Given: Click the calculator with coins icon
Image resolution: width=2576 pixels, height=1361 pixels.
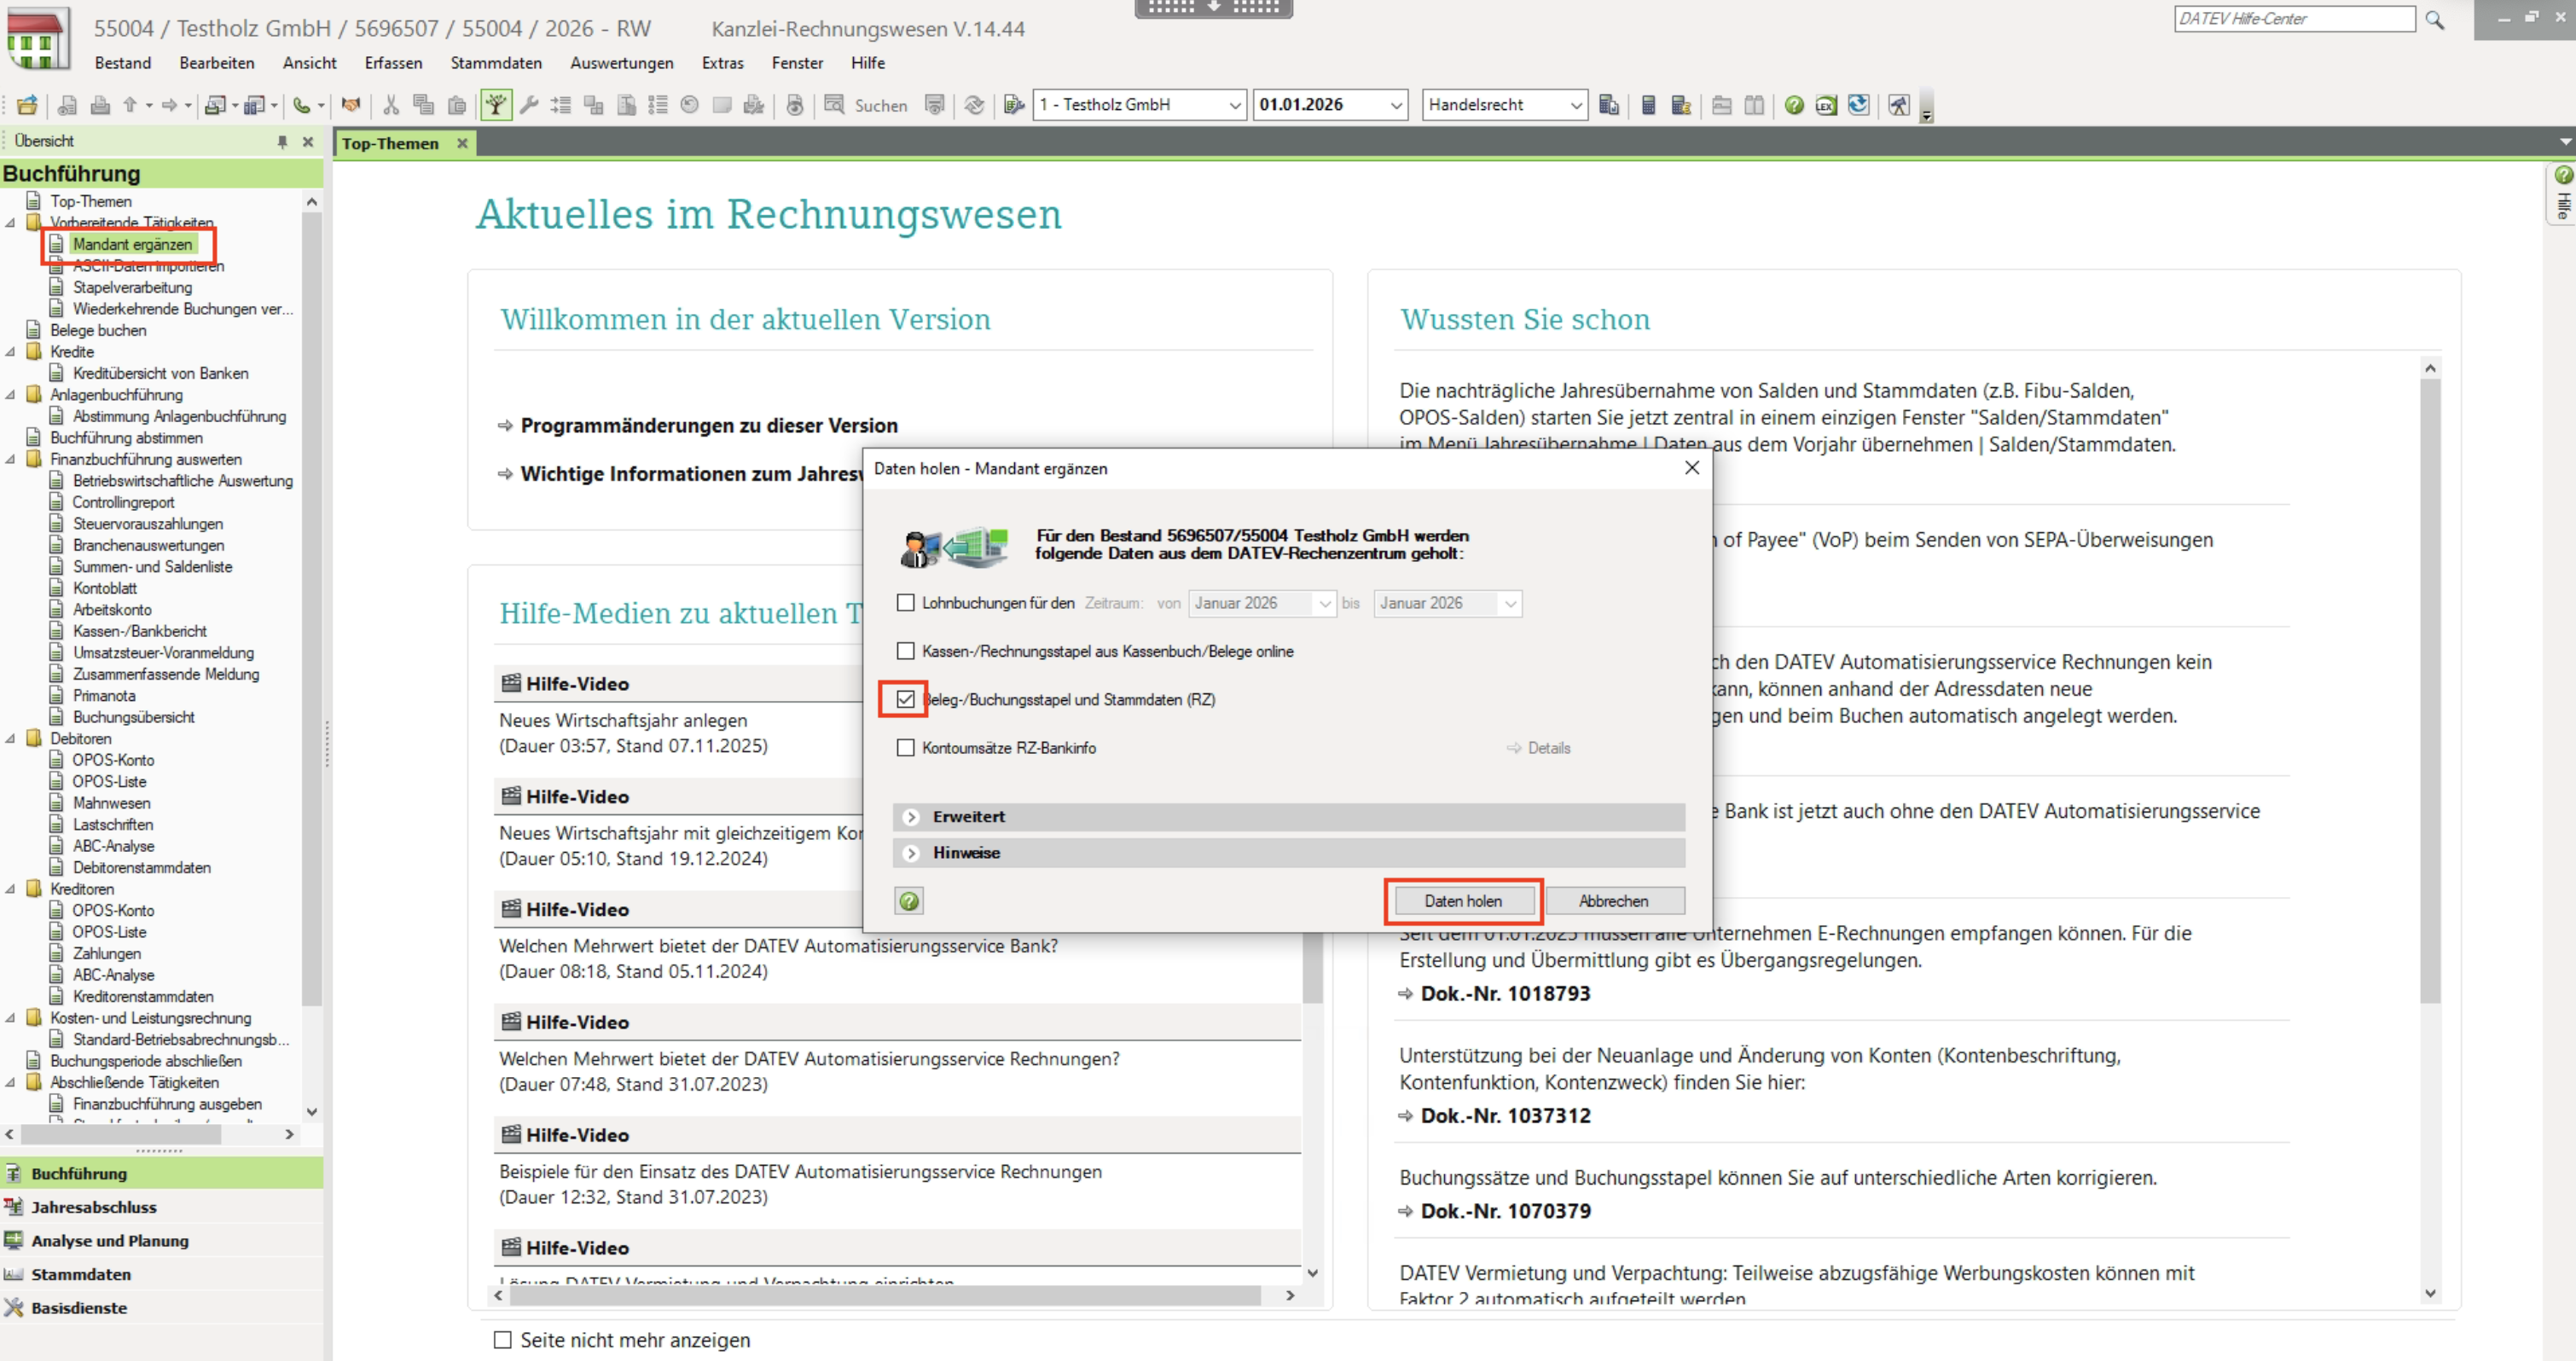Looking at the screenshot, I should [1681, 105].
